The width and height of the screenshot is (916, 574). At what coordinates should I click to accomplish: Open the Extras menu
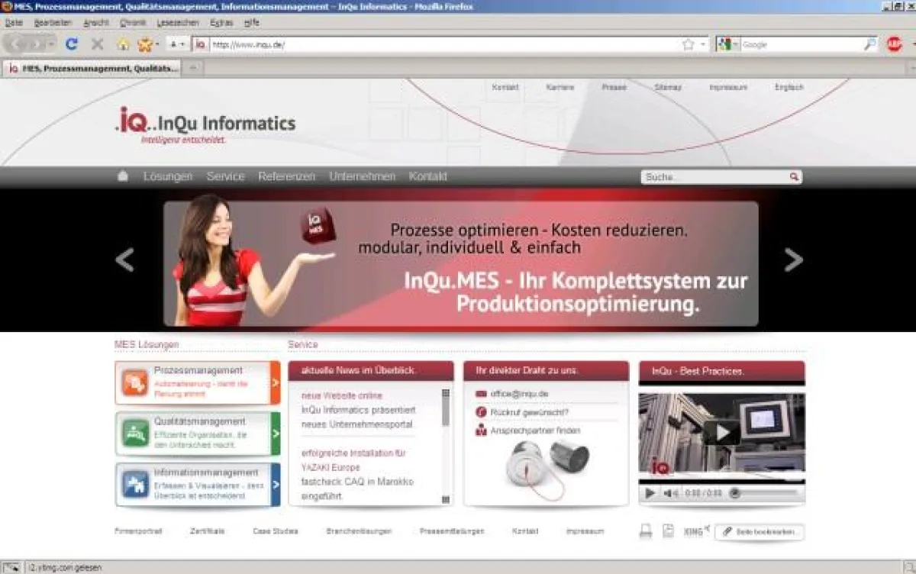pyautogui.click(x=221, y=23)
